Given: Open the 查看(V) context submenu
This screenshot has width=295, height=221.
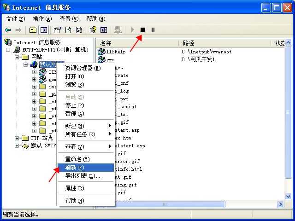Looking at the screenshot, I should pos(86,146).
